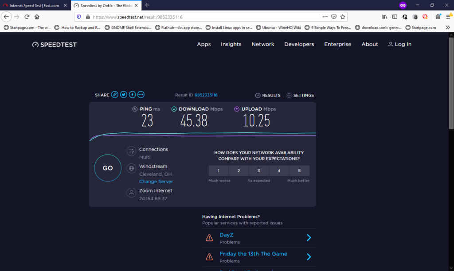Click the Speedtest logo
This screenshot has height=271, width=454.
coord(54,44)
